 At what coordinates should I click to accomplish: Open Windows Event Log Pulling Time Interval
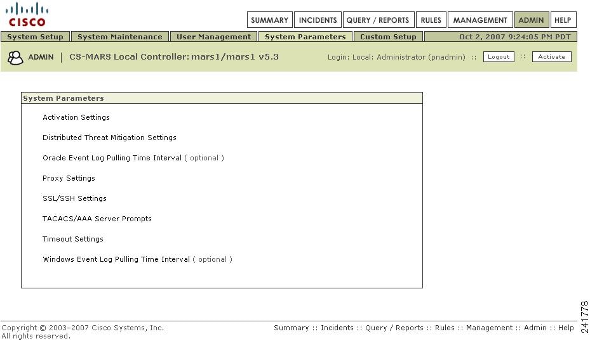(116, 259)
